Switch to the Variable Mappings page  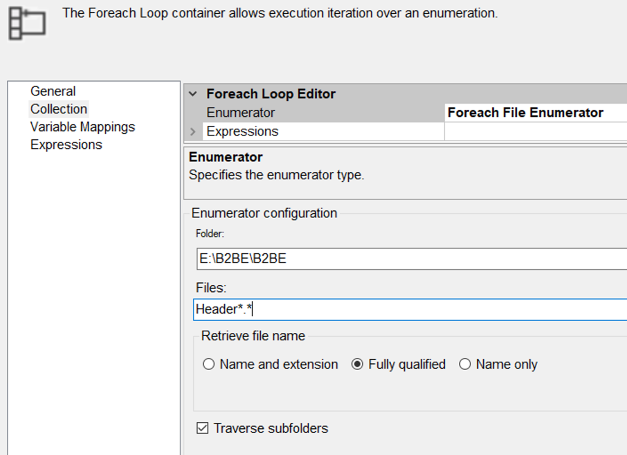click(82, 127)
